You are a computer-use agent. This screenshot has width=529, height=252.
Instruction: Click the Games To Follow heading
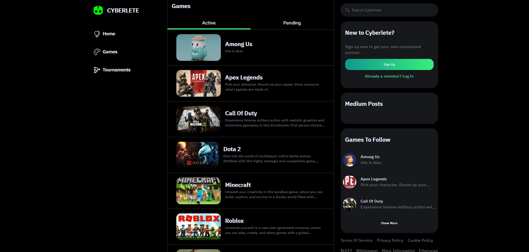click(x=368, y=140)
